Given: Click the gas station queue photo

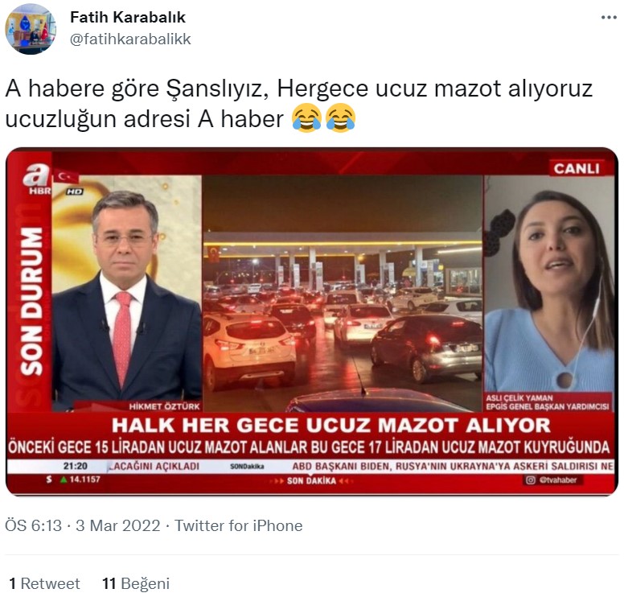Looking at the screenshot, I should click(x=343, y=294).
